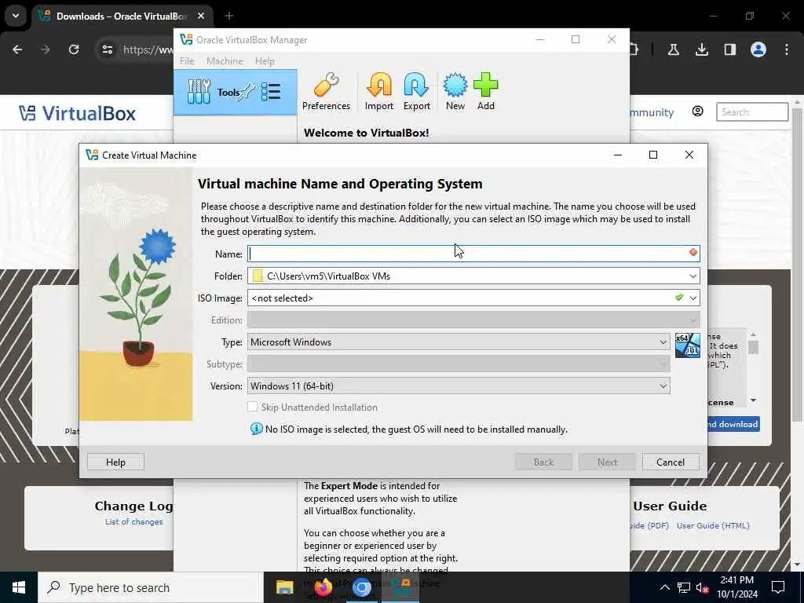The height and width of the screenshot is (603, 804).
Task: Click the Windows 11 x64 OS type icon
Action: (x=687, y=345)
